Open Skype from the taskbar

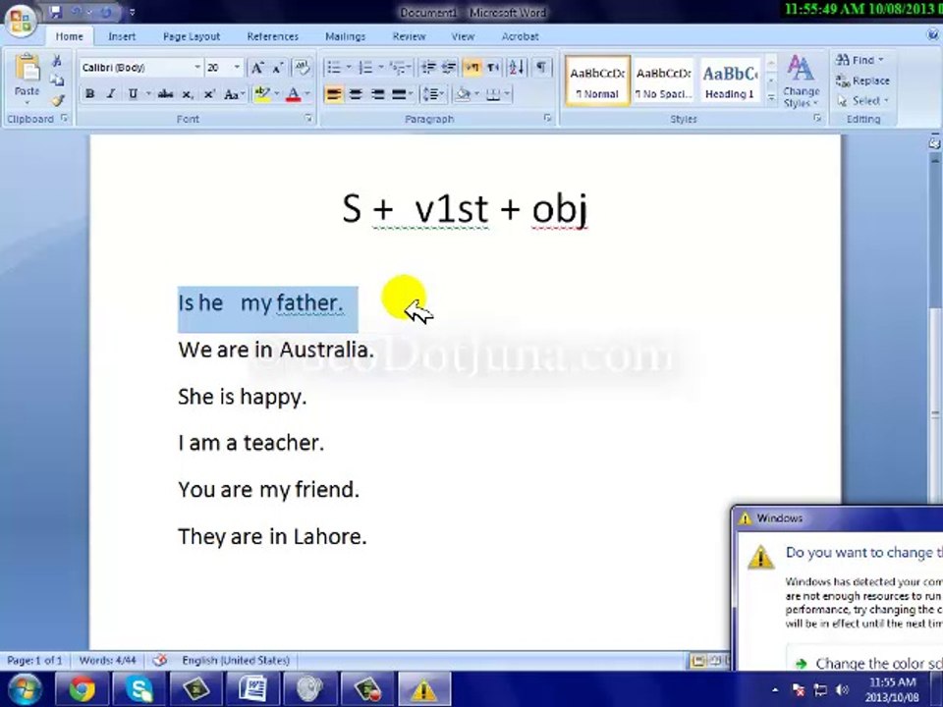click(x=139, y=689)
